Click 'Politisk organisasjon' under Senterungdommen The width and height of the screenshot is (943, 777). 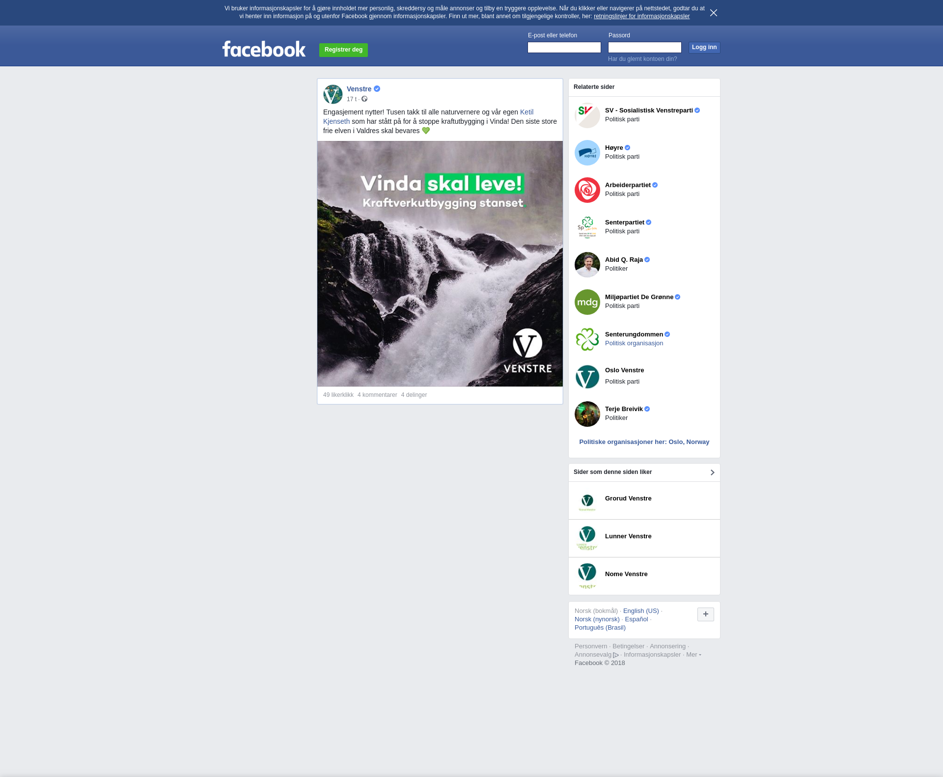pos(634,343)
